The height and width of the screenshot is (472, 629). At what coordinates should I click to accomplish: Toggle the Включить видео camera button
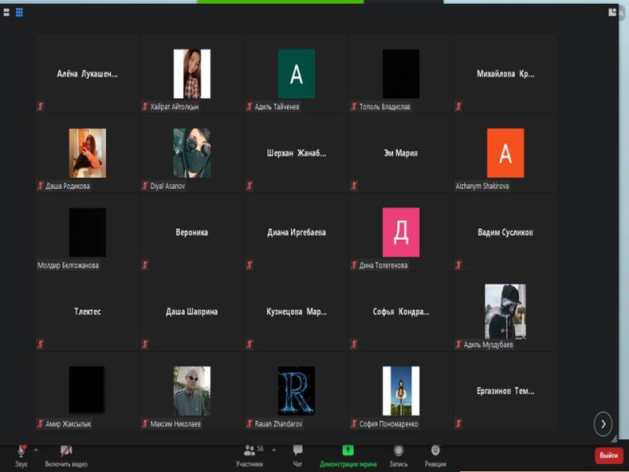[x=66, y=456]
